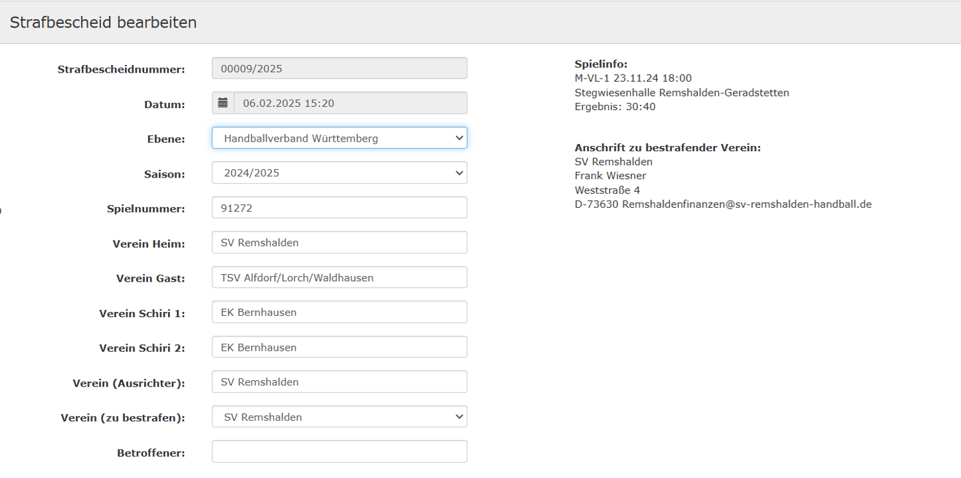The height and width of the screenshot is (478, 961).
Task: Click the Spielinfo heading text
Action: tap(601, 64)
